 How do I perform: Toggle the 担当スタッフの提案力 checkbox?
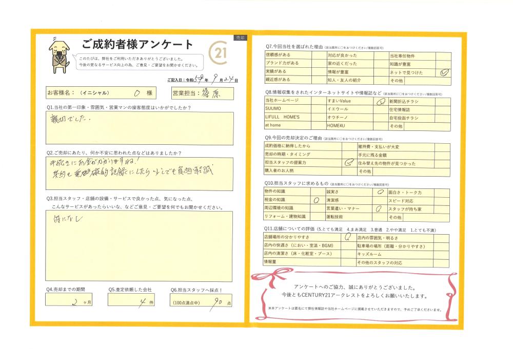coord(349,162)
